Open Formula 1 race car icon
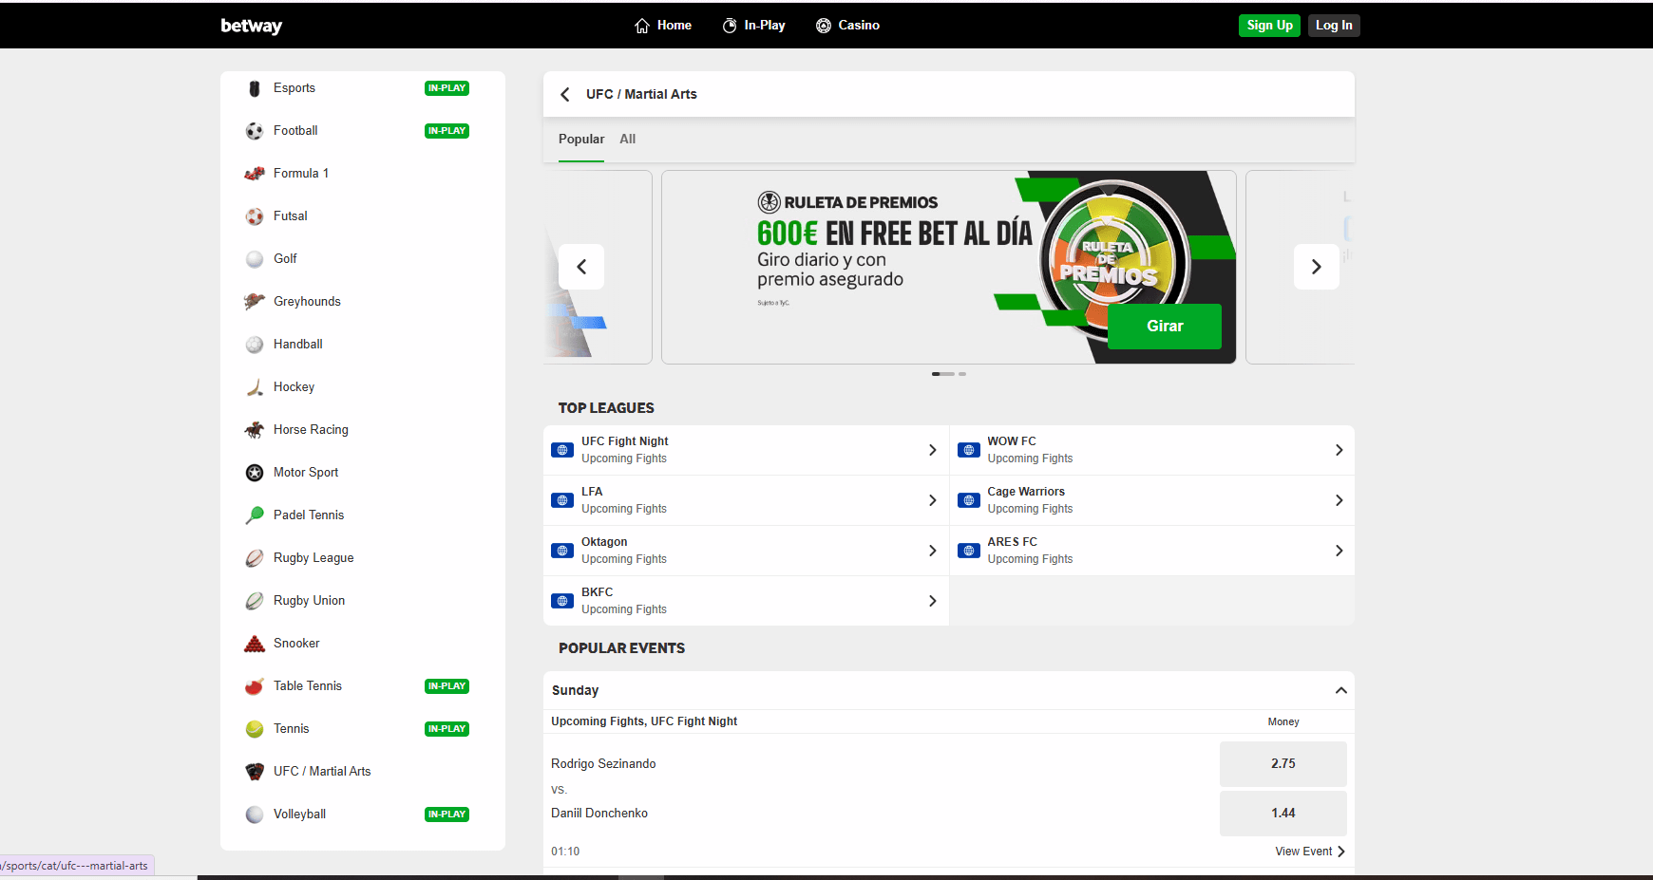This screenshot has height=880, width=1653. pos(254,174)
